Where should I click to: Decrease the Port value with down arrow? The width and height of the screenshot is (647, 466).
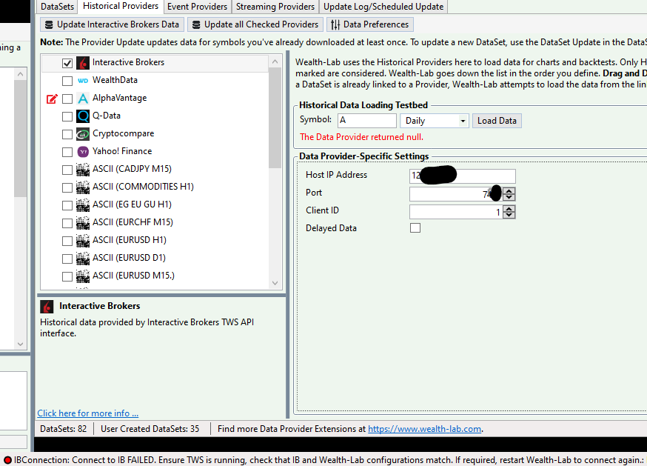click(x=509, y=197)
